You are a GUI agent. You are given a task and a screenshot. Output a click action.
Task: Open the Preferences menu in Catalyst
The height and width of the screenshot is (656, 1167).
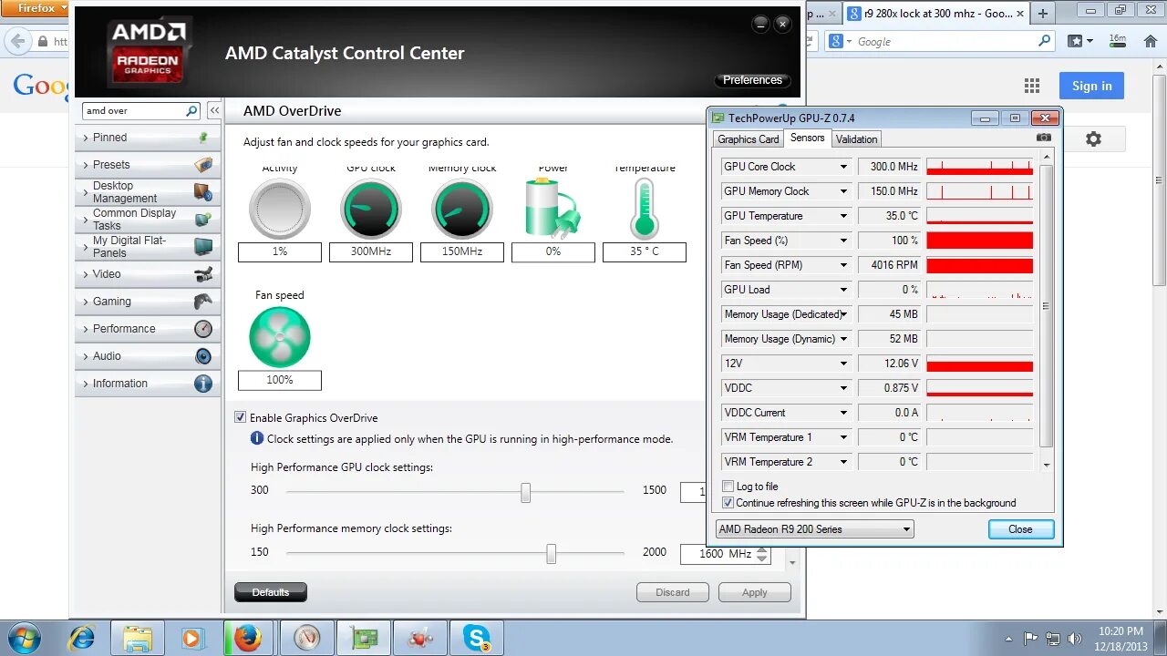click(752, 80)
